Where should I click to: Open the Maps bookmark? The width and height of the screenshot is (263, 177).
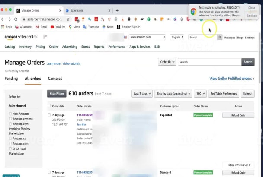pos(74,27)
